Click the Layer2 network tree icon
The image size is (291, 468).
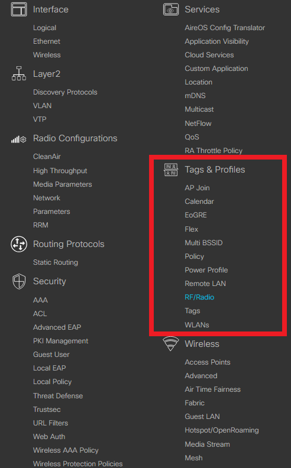pyautogui.click(x=19, y=73)
